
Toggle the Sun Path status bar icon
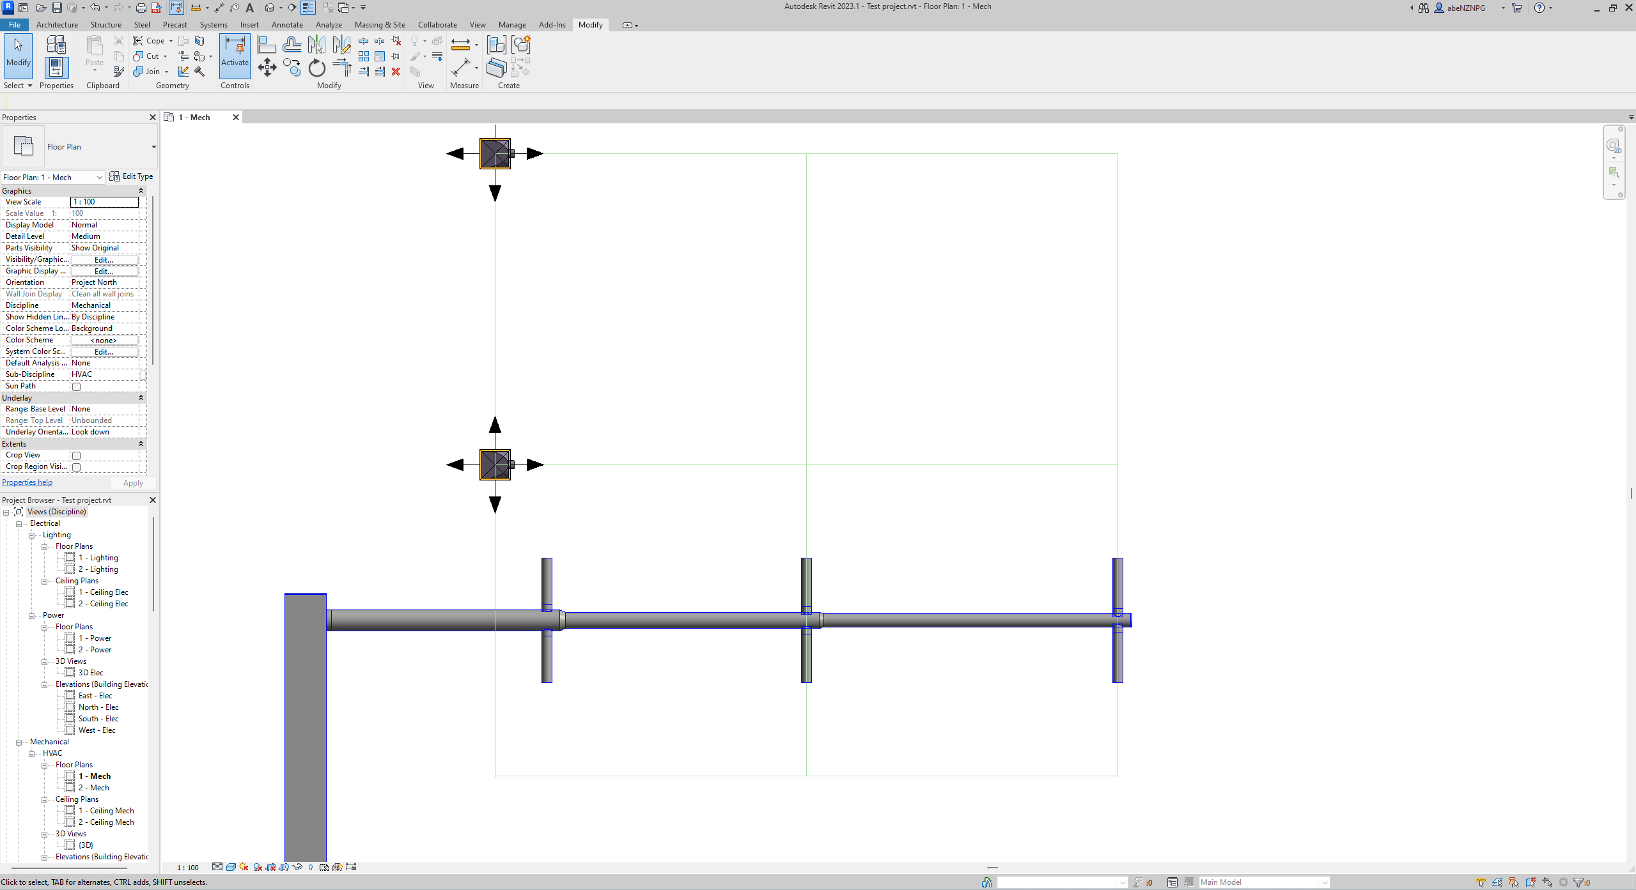(244, 867)
